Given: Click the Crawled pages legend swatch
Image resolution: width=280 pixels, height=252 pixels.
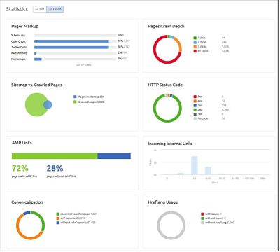Looking at the screenshot, I should point(75,101).
